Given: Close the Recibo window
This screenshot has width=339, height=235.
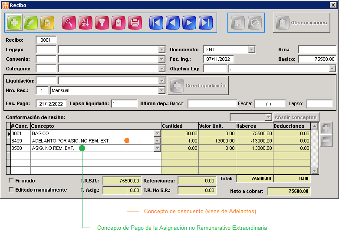Looking at the screenshot, I should coord(333,5).
